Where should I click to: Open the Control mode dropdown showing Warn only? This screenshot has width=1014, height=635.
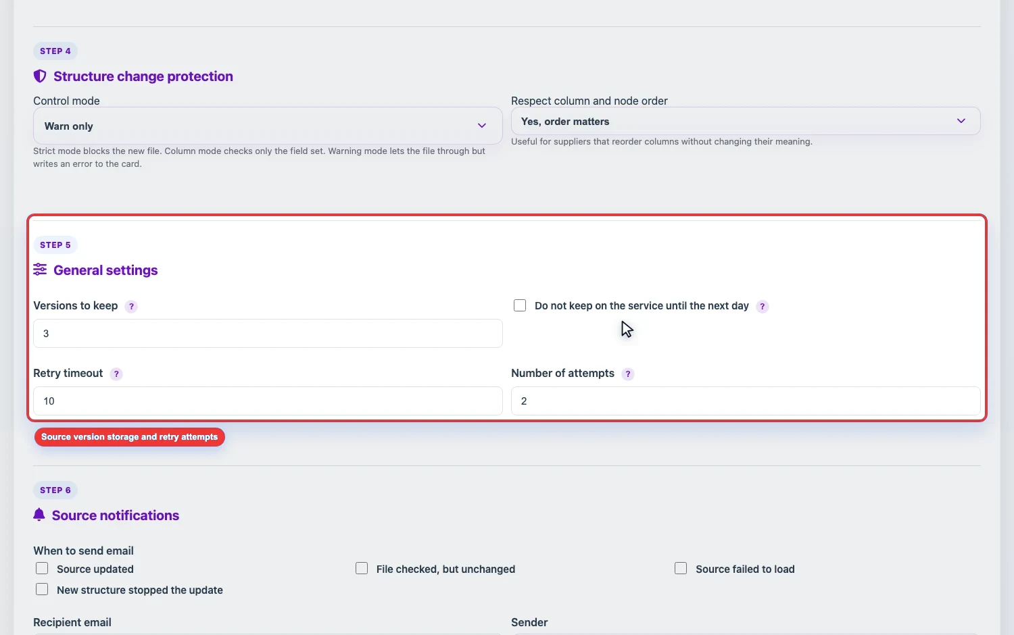click(x=268, y=126)
